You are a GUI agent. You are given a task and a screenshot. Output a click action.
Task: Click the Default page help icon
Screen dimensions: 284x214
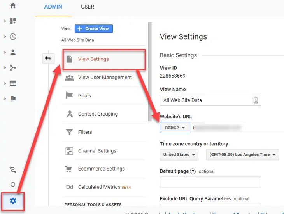[193, 171]
